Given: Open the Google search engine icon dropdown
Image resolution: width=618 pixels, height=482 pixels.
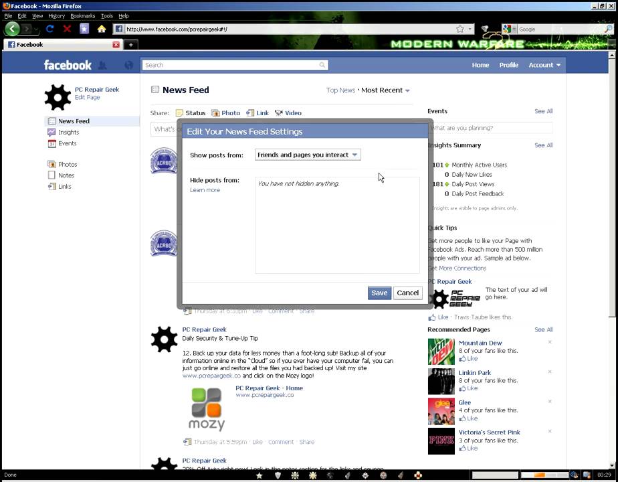Looking at the screenshot, I should pos(509,29).
